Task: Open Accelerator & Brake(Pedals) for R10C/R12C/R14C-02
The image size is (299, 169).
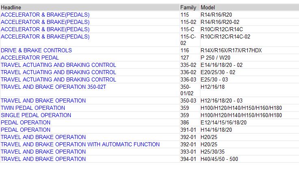Action: [45, 36]
